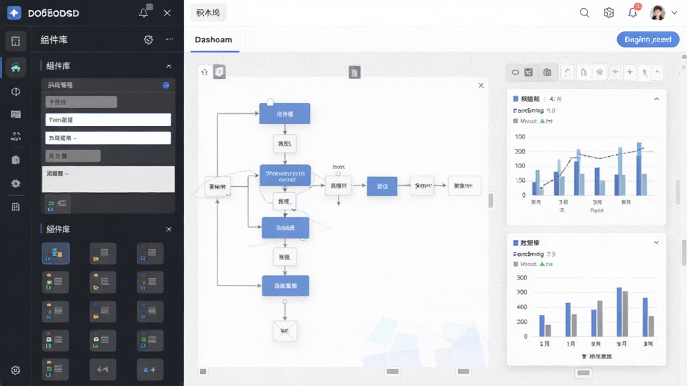
Task: Toggle the oval view mode button in chart toolbar
Action: [515, 72]
